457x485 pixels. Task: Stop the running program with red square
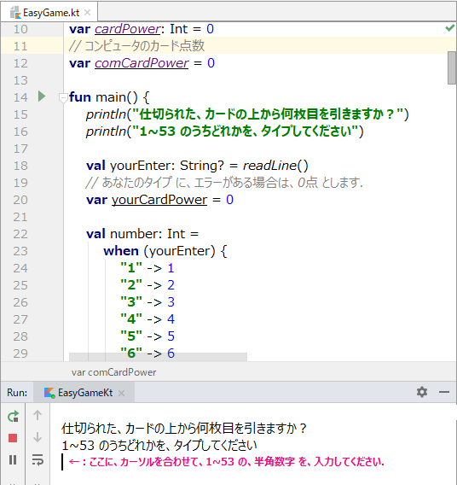click(x=13, y=438)
